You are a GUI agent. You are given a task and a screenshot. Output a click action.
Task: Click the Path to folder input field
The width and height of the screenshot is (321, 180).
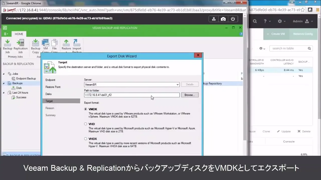pos(132,95)
